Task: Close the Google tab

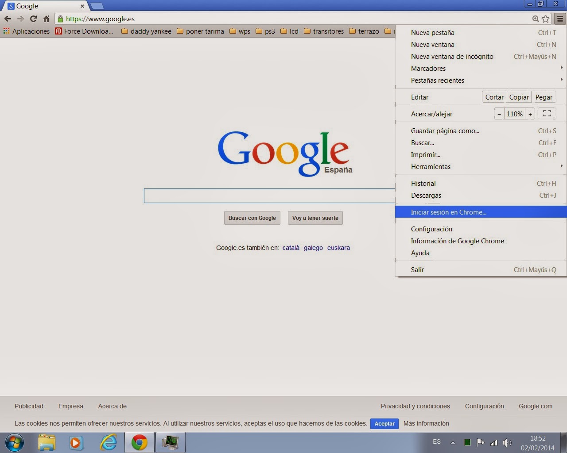Action: 82,6
